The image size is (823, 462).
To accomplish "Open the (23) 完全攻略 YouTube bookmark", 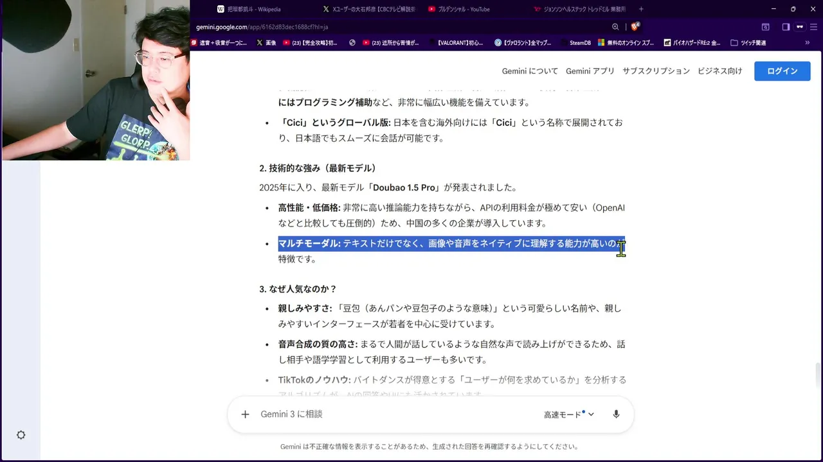I will tap(310, 43).
